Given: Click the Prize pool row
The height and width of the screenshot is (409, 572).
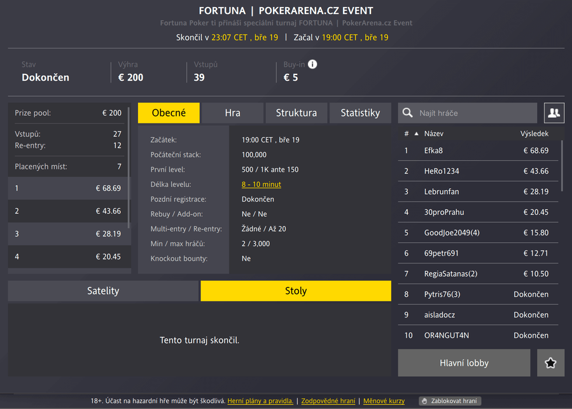Looking at the screenshot, I should coord(68,113).
